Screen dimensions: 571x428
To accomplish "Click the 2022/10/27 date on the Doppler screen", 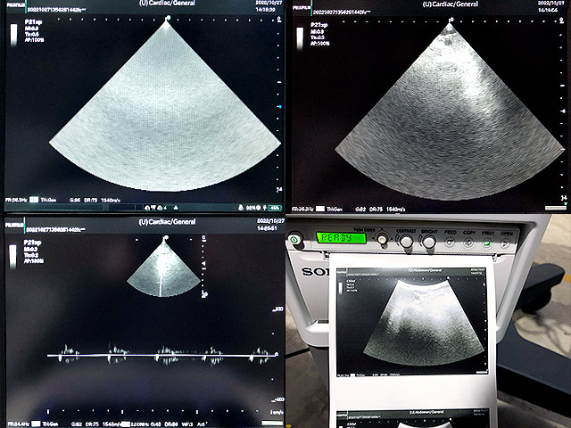I will [270, 221].
